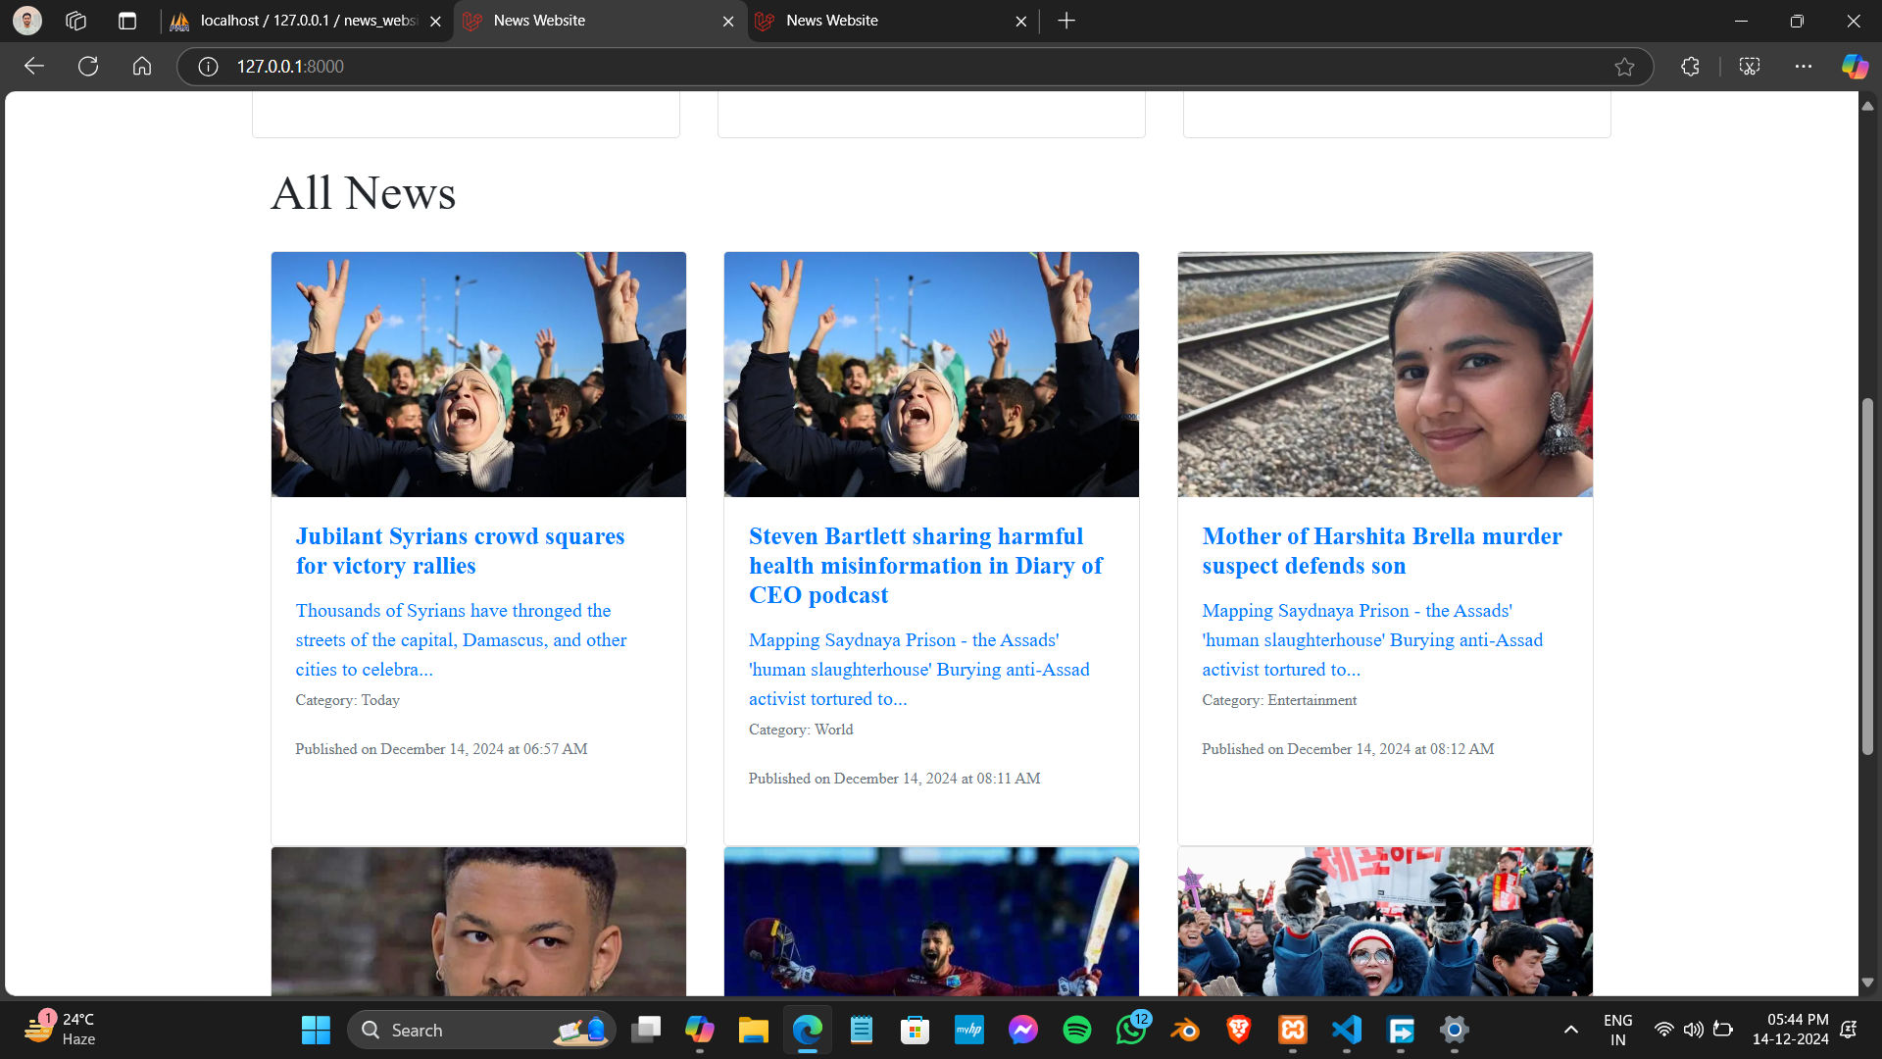Open Mapping Saydnaya excerpt under Steven Bartlett
The width and height of the screenshot is (1882, 1059).
tap(918, 669)
